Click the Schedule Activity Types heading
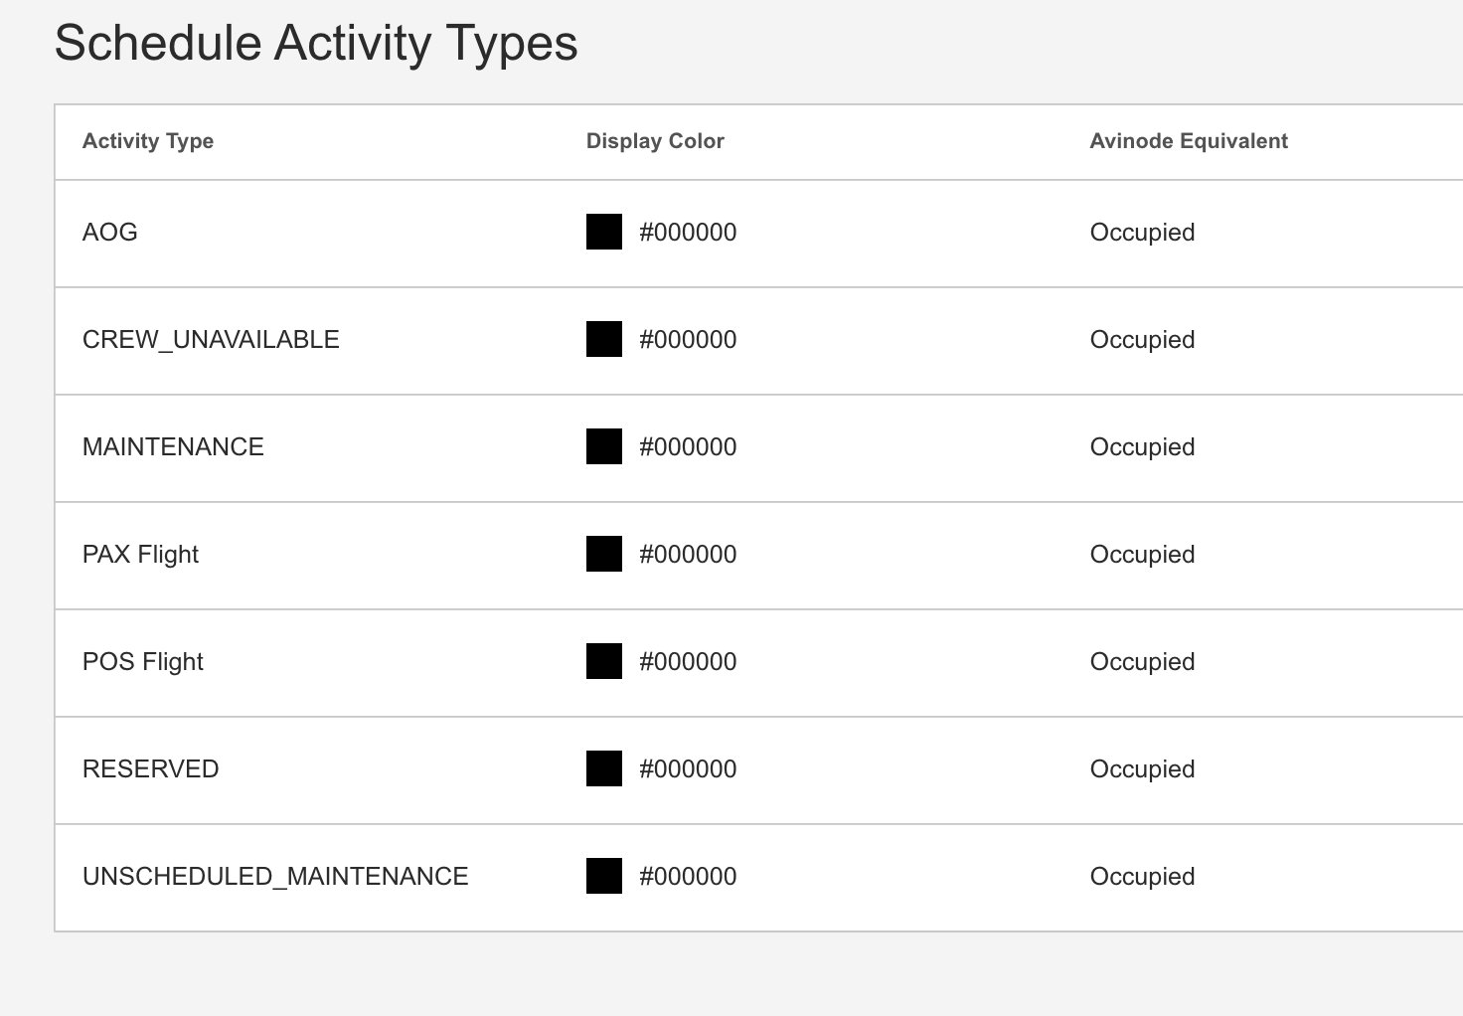This screenshot has width=1463, height=1016. coord(316,43)
